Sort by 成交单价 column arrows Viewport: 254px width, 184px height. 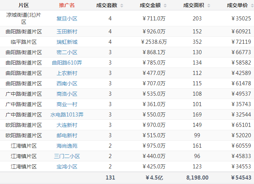tap(252, 6)
